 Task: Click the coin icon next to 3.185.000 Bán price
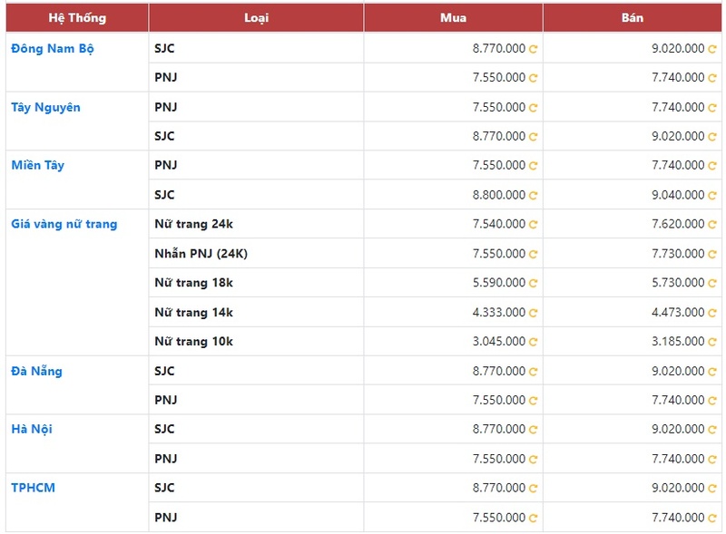(712, 342)
